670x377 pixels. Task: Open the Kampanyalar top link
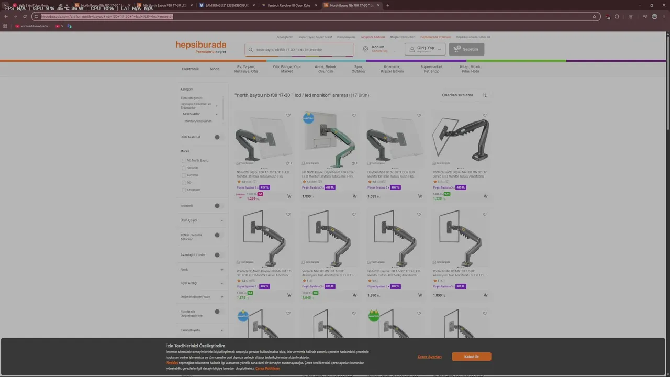click(347, 37)
